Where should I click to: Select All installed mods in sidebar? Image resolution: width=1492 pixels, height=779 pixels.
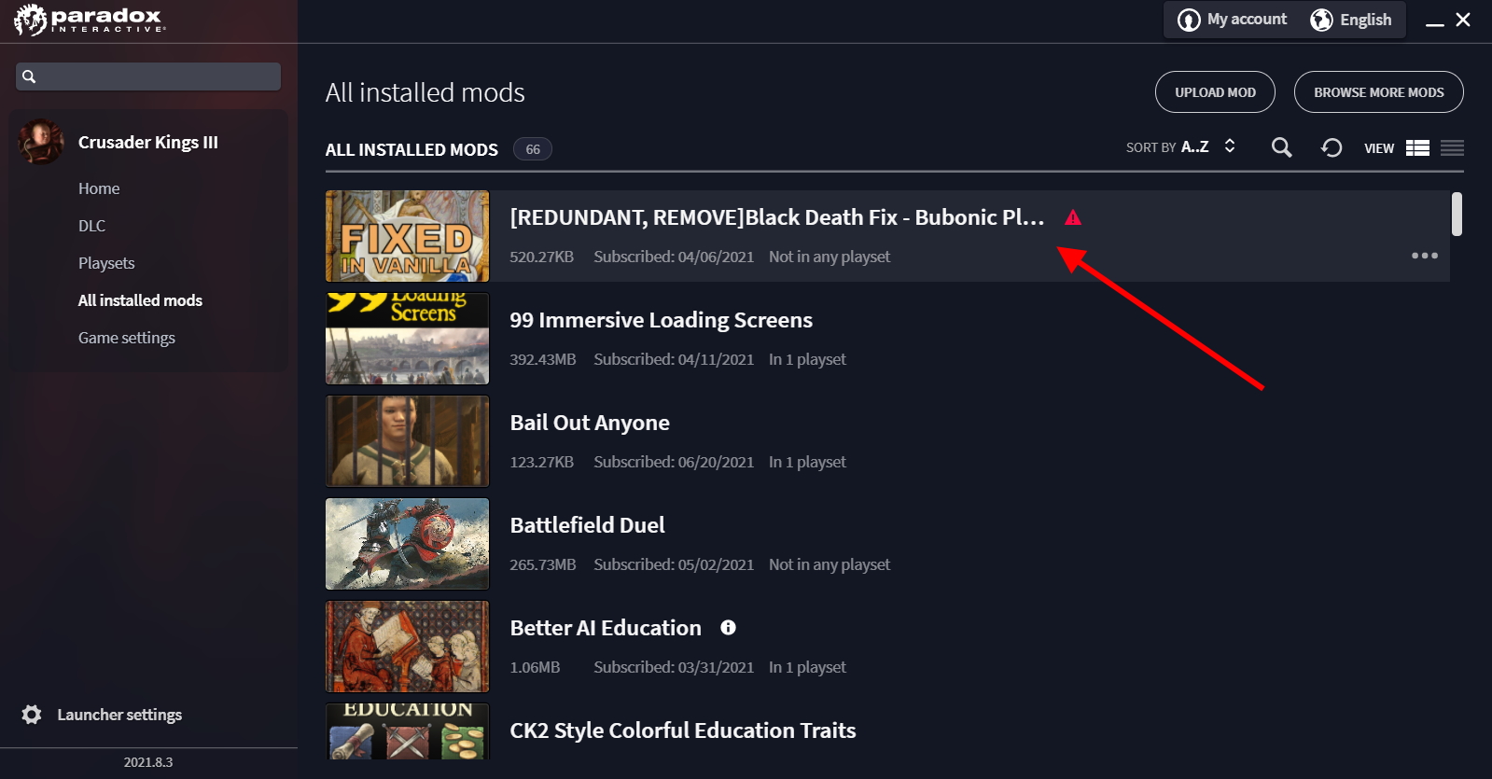coord(140,300)
